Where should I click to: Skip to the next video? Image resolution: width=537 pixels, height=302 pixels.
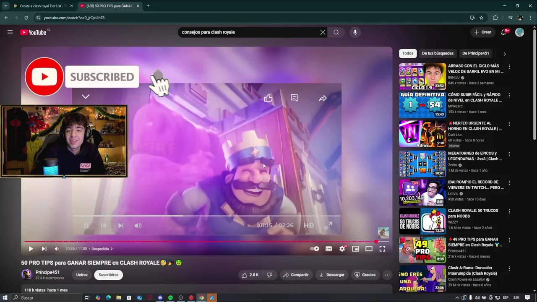click(44, 249)
